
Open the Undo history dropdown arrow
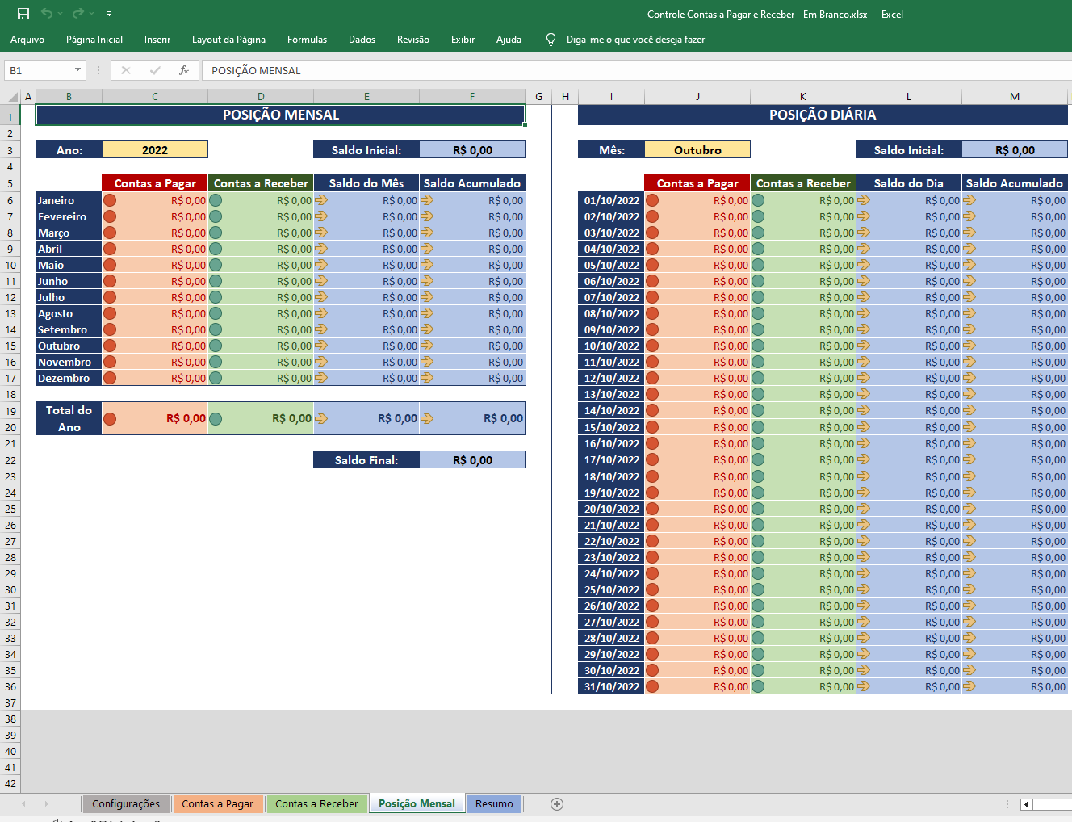pos(61,14)
